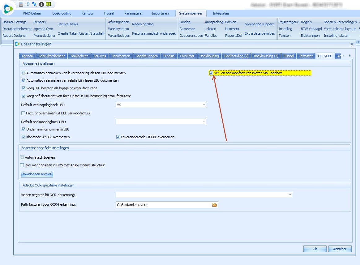This screenshot has width=360, height=265.
Task: Switch to the Fiscaal settings tab
Action: 288,56
